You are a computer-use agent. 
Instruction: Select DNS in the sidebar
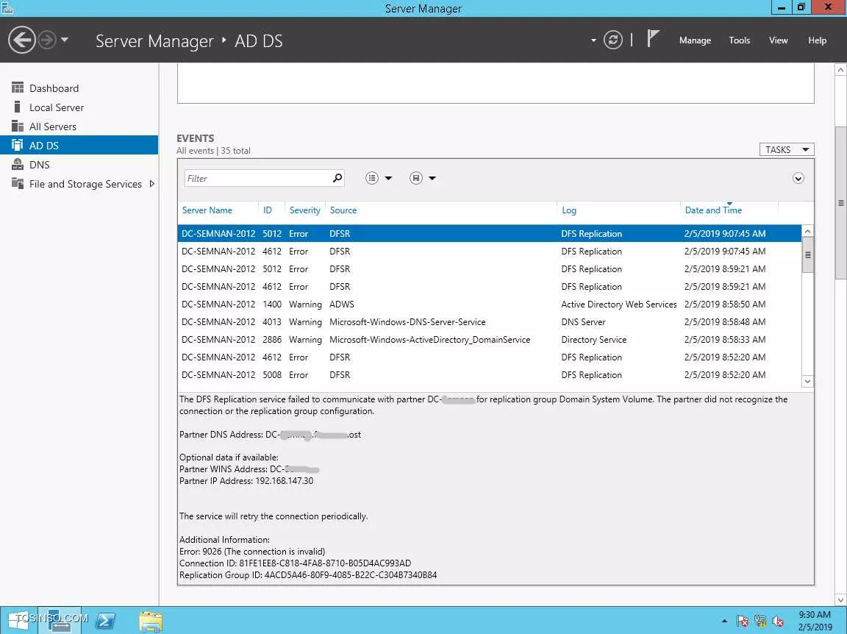coord(79,165)
